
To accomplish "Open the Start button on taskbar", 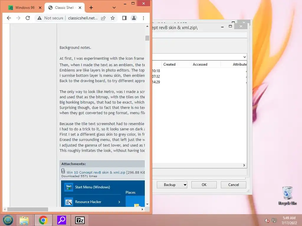I will [8, 220].
